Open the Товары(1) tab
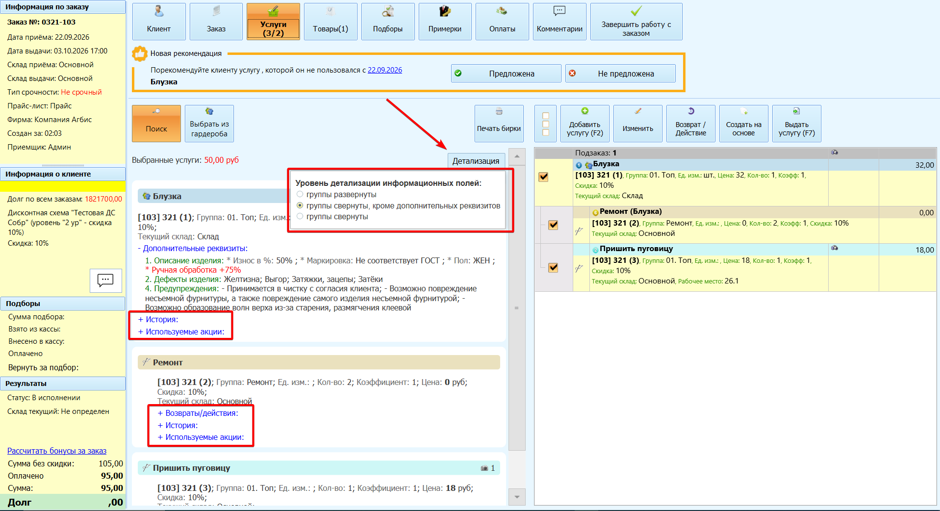The width and height of the screenshot is (940, 511). (x=330, y=22)
